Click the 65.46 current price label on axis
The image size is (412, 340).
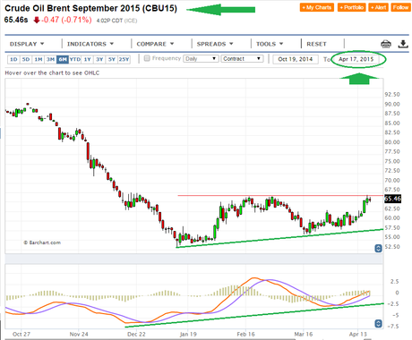click(392, 199)
